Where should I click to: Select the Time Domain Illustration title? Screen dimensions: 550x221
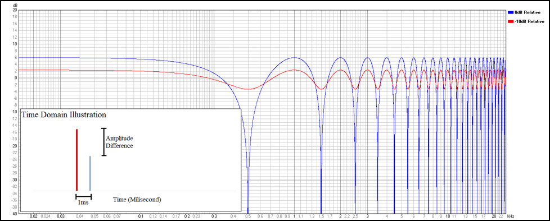64,114
